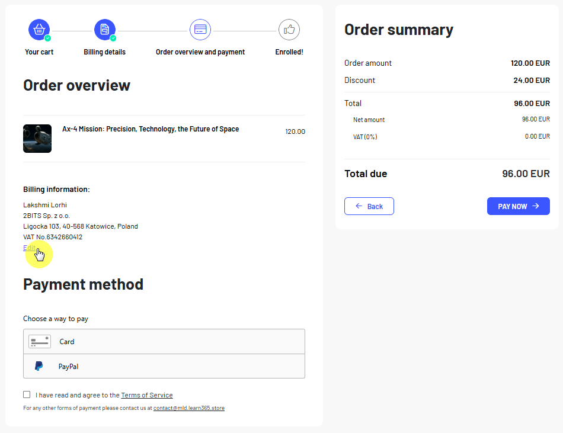Click the 120.00 course price

(x=295, y=131)
